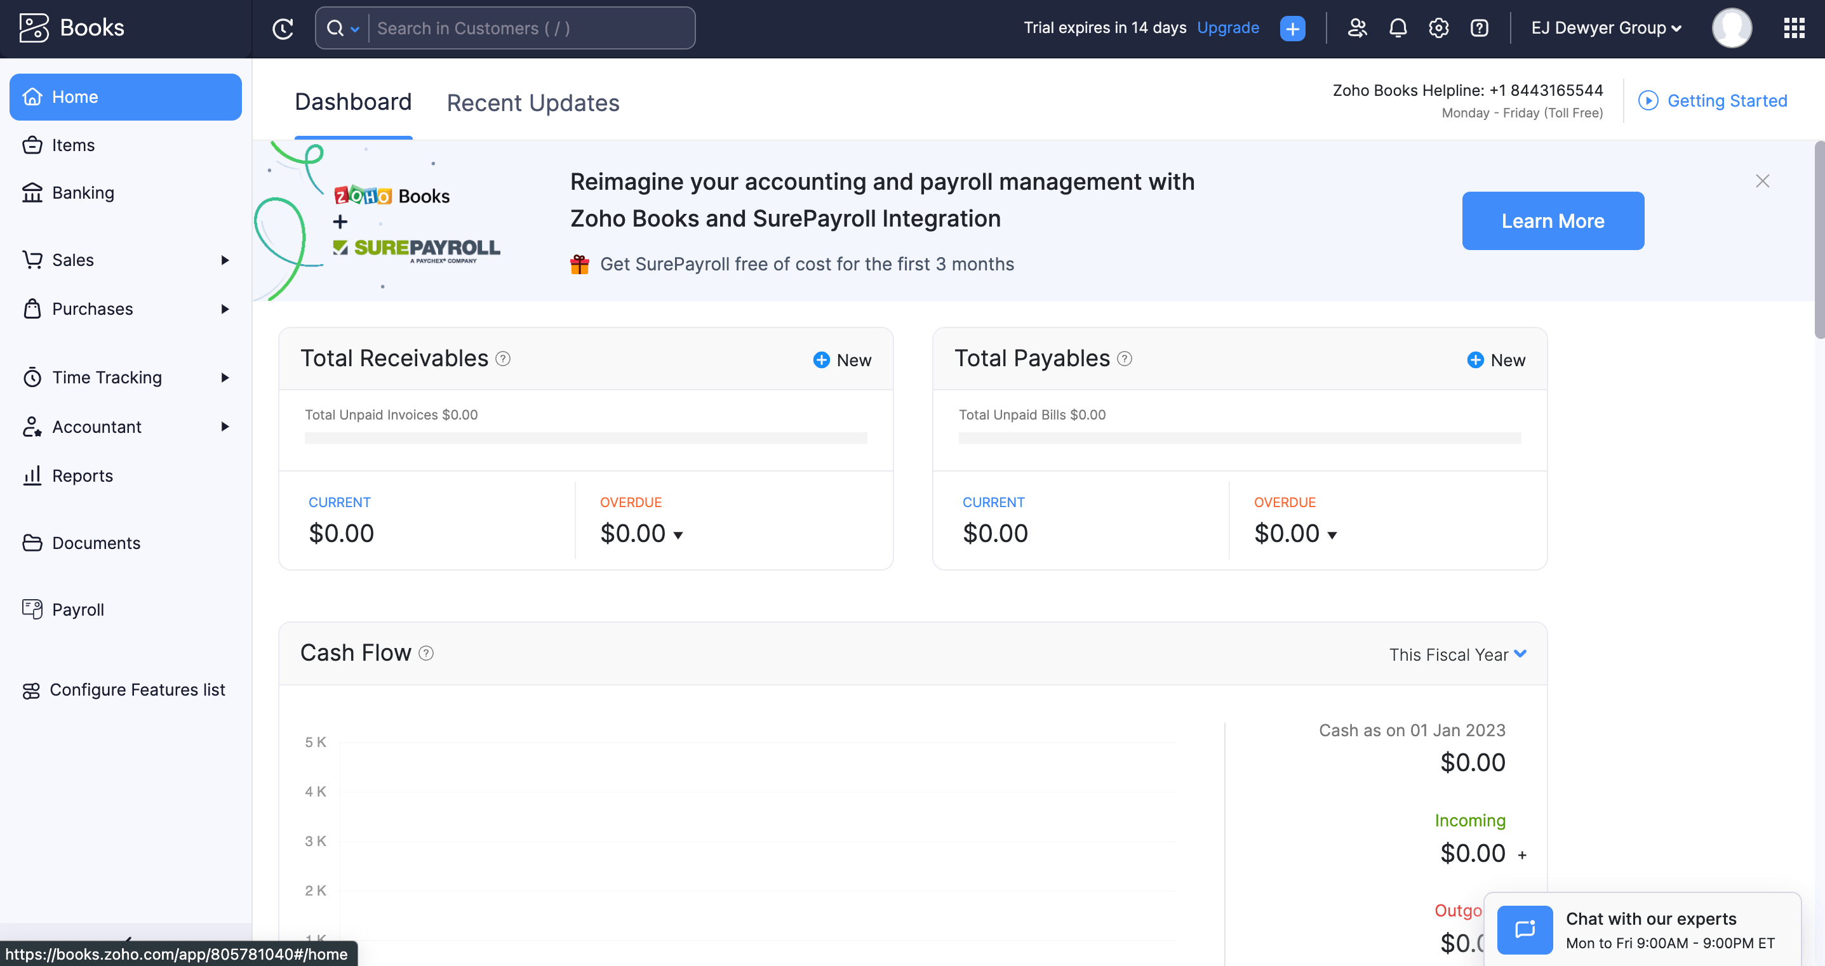Click Receivables CURRENT amount $0.00

(342, 533)
